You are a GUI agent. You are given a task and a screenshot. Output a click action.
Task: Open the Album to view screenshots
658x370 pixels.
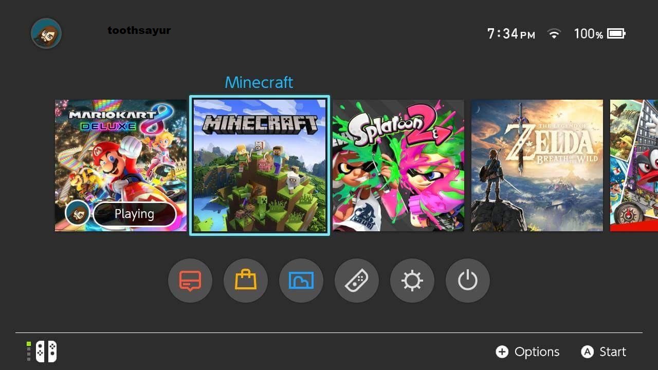(x=301, y=281)
